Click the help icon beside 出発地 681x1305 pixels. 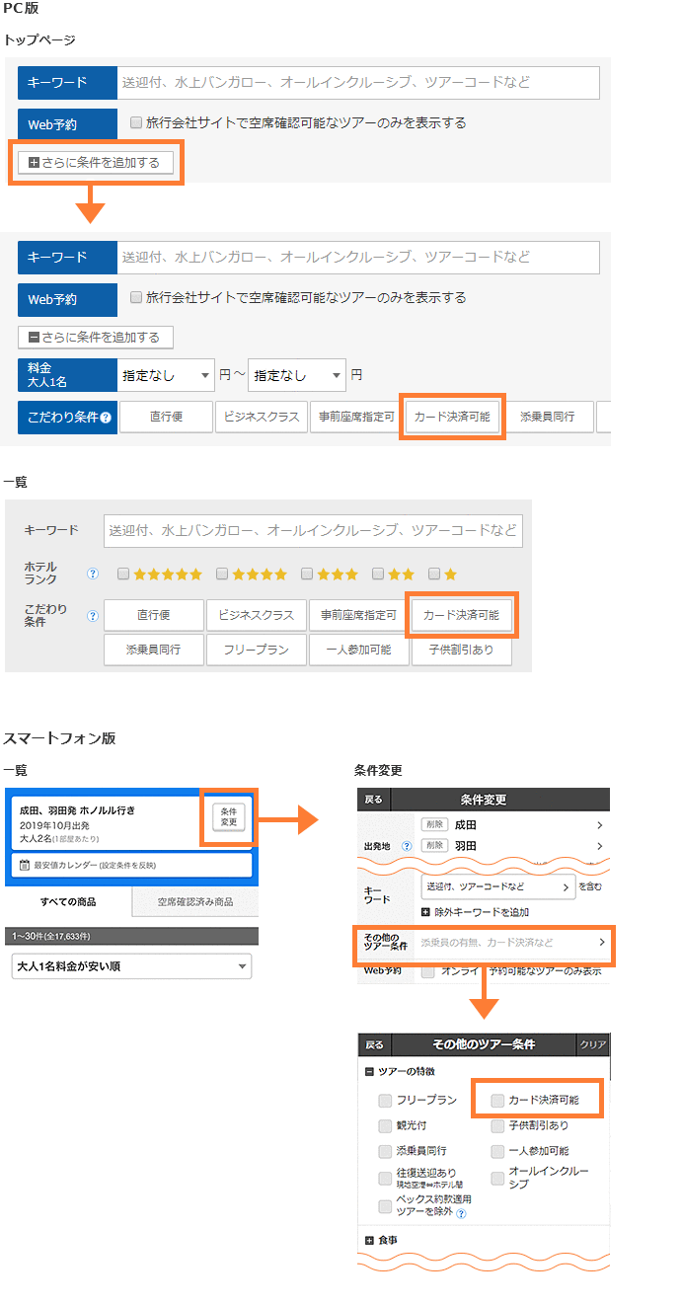coord(407,846)
